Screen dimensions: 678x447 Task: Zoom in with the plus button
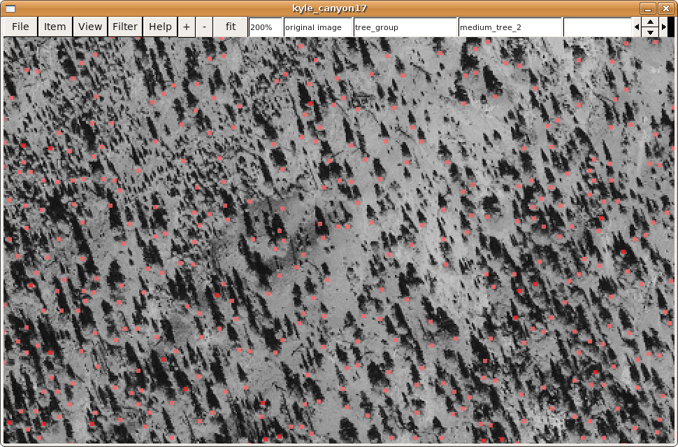tap(187, 27)
